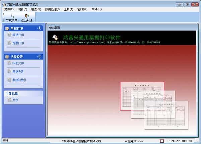The height and width of the screenshot is (144, 201).
Task: Select the 系统桌面 tab
Action: click(x=54, y=28)
